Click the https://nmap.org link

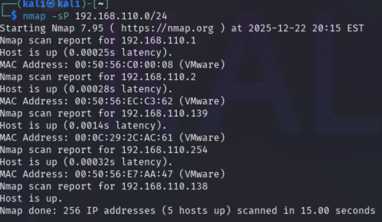coord(167,28)
